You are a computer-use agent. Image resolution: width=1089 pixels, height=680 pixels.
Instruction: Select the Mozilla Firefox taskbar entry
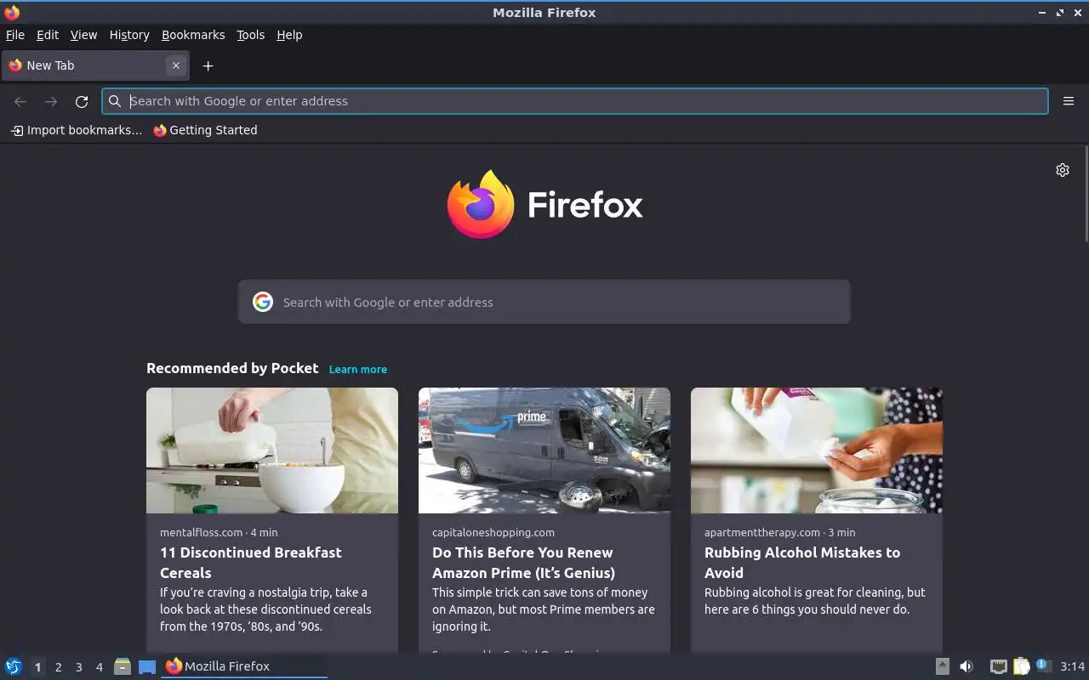pyautogui.click(x=244, y=666)
